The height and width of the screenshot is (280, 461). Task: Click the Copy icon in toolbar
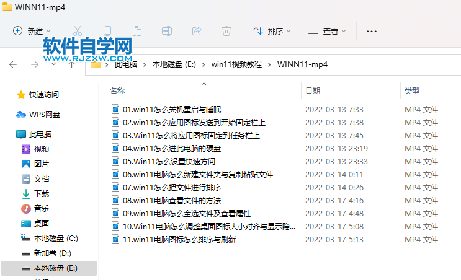[107, 31]
